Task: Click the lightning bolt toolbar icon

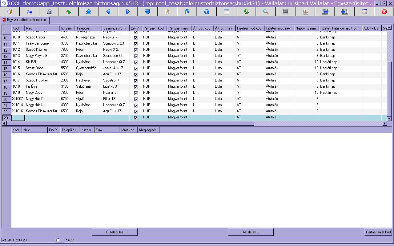Action: click(10, 12)
